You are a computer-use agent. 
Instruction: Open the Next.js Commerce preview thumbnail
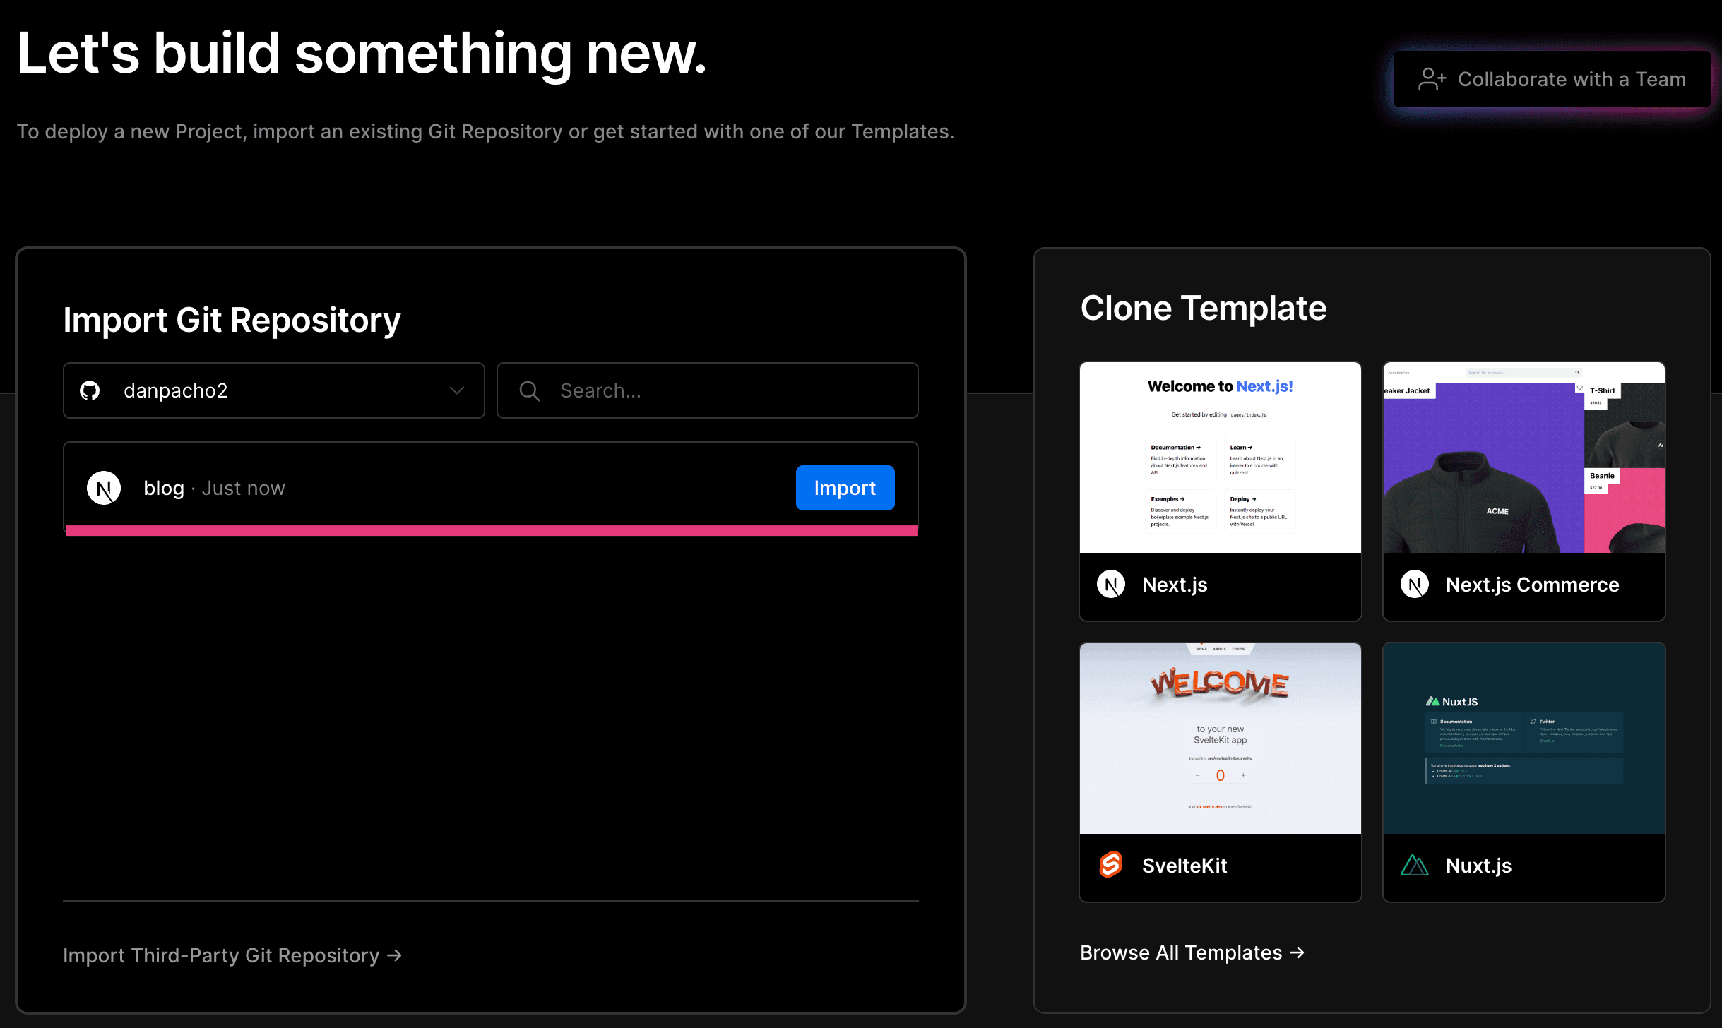pos(1524,458)
